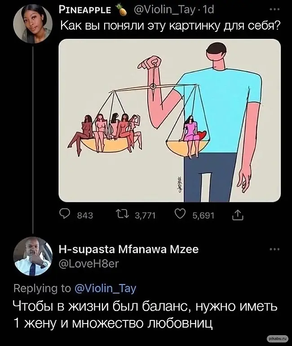Like the tweet with heart icon

180,214
